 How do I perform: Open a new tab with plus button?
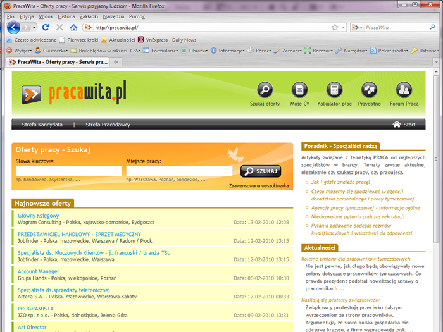pyautogui.click(x=116, y=62)
